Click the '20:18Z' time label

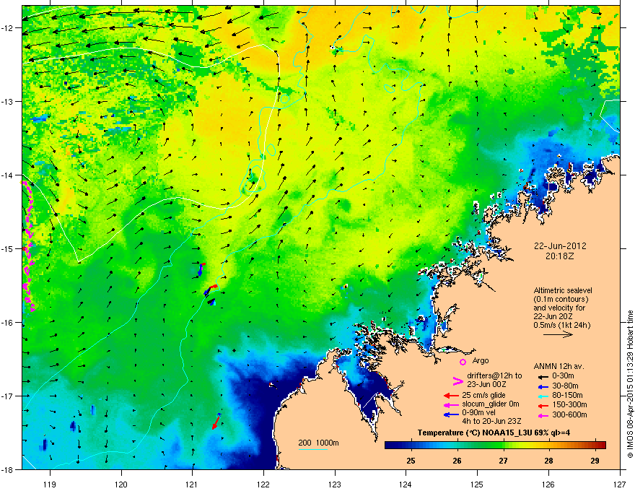(x=560, y=256)
